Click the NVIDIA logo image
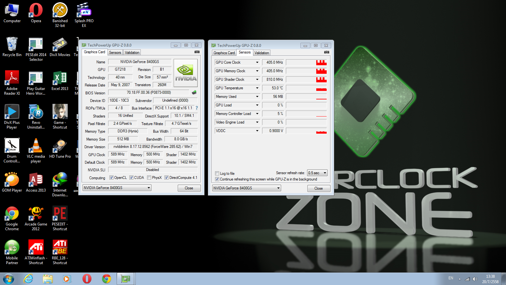The image size is (506, 285). pyautogui.click(x=186, y=73)
